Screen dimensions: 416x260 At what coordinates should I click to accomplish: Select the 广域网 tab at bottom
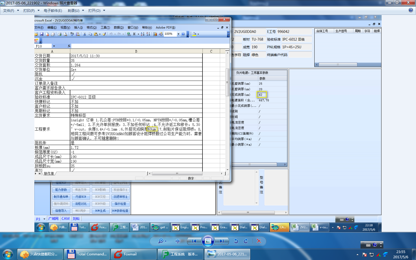53,219
